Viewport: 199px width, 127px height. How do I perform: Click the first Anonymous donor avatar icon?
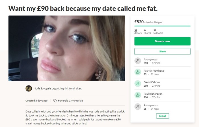pyautogui.click(x=138, y=61)
